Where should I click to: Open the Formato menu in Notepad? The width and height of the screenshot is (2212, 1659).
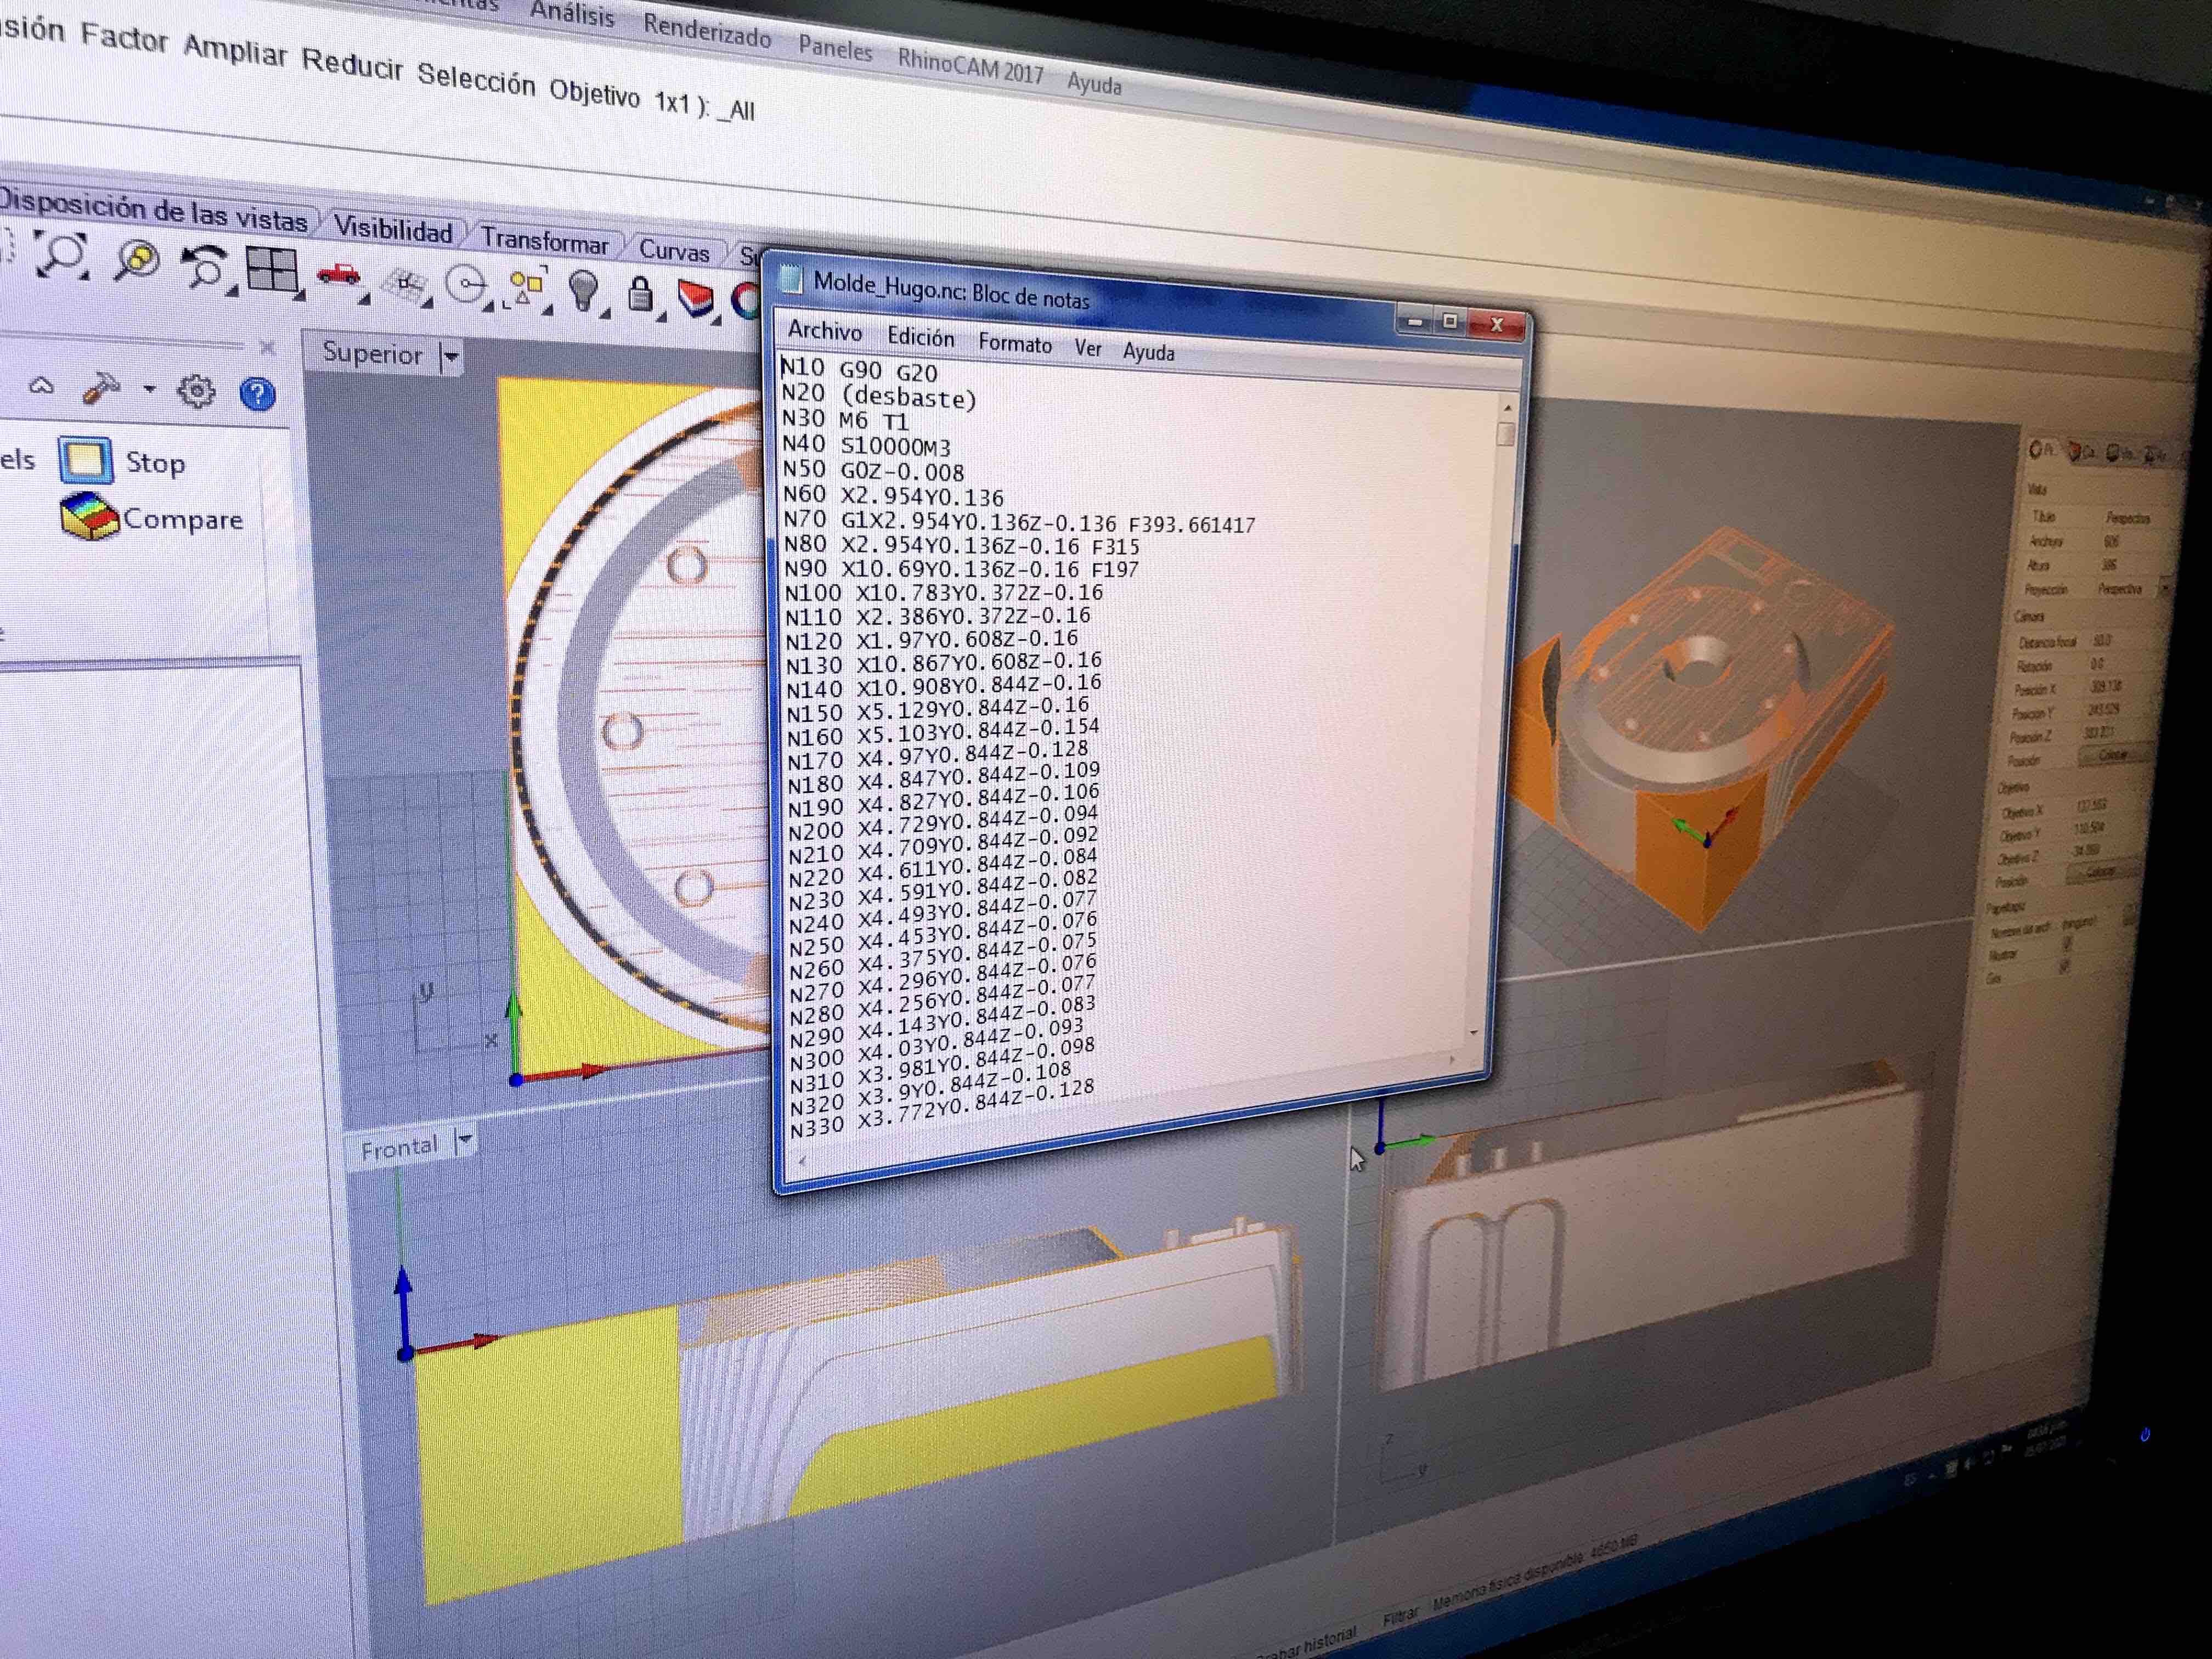tap(1014, 344)
